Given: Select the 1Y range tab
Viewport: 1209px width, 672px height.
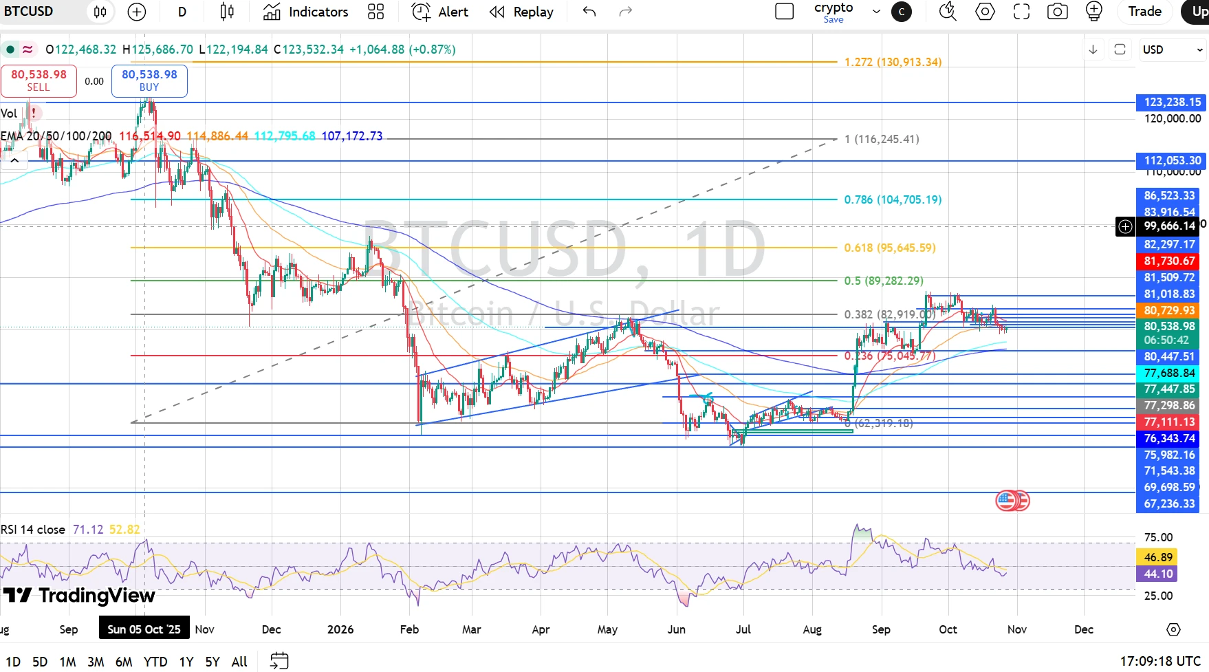Looking at the screenshot, I should click(x=186, y=662).
